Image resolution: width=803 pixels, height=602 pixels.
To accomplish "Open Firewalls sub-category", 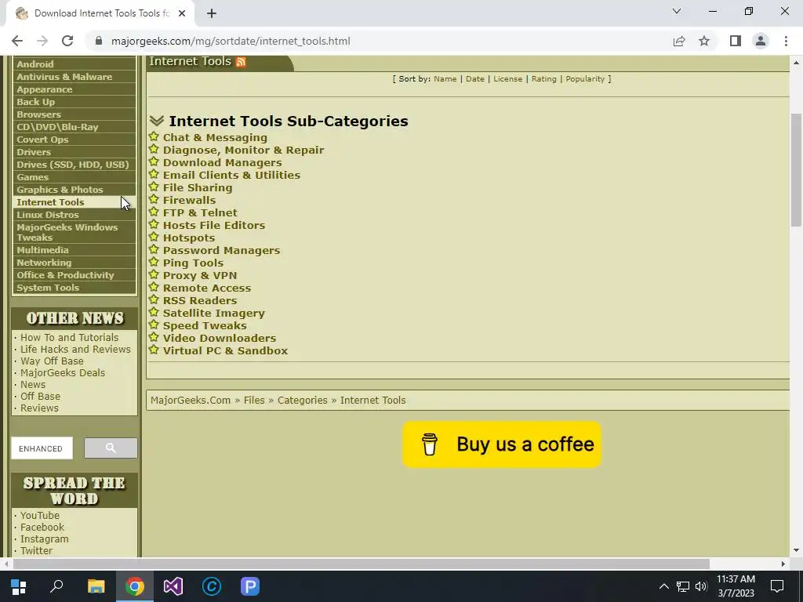I will (189, 200).
